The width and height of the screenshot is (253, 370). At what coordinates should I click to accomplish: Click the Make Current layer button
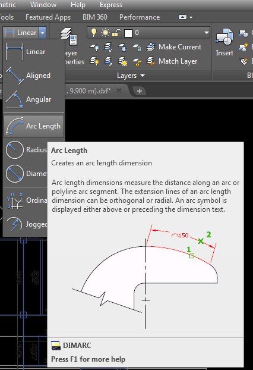click(174, 47)
